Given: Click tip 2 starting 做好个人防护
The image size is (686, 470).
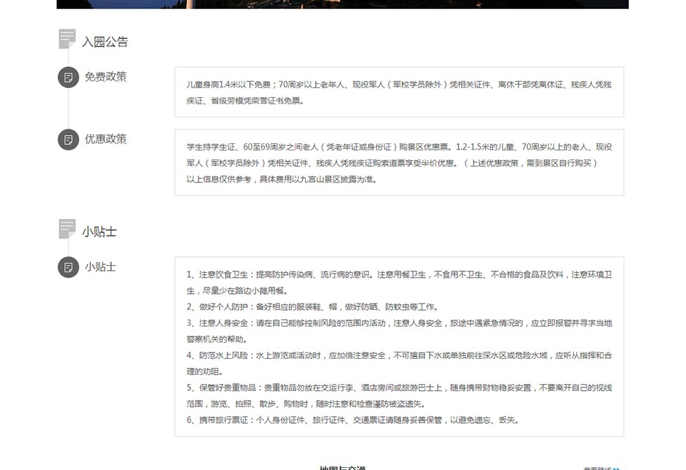Looking at the screenshot, I should [x=312, y=307].
